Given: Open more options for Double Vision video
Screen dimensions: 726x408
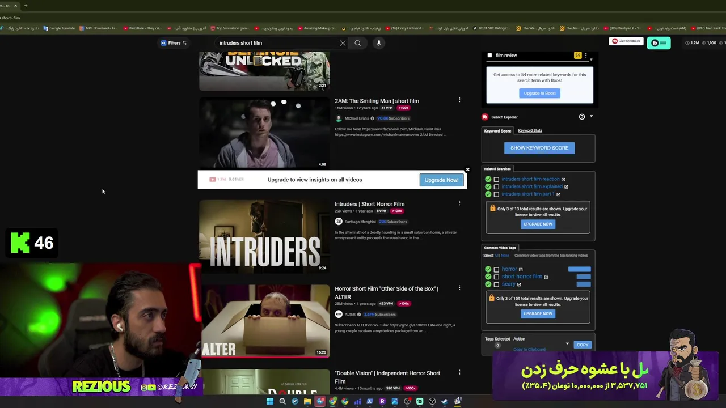Looking at the screenshot, I should [459, 372].
